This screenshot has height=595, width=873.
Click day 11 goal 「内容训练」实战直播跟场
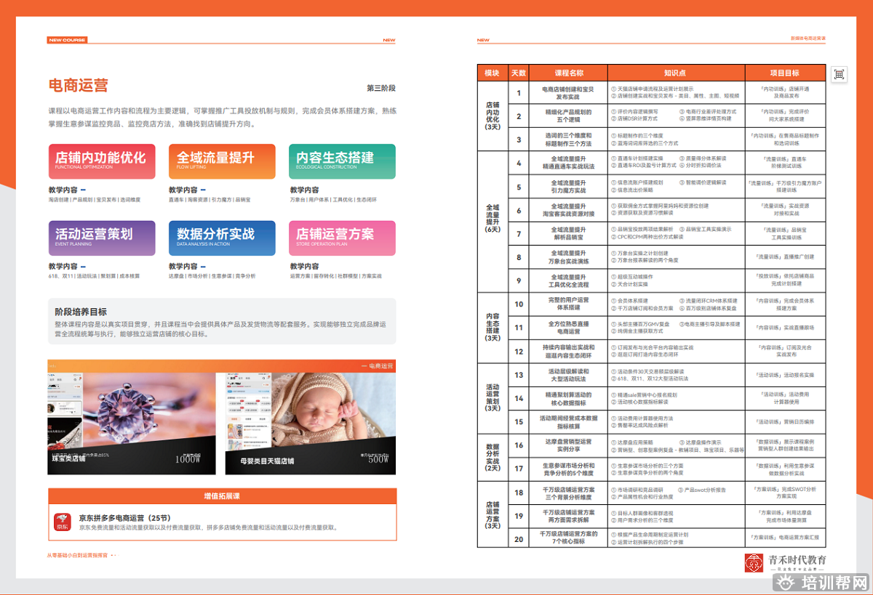785,328
